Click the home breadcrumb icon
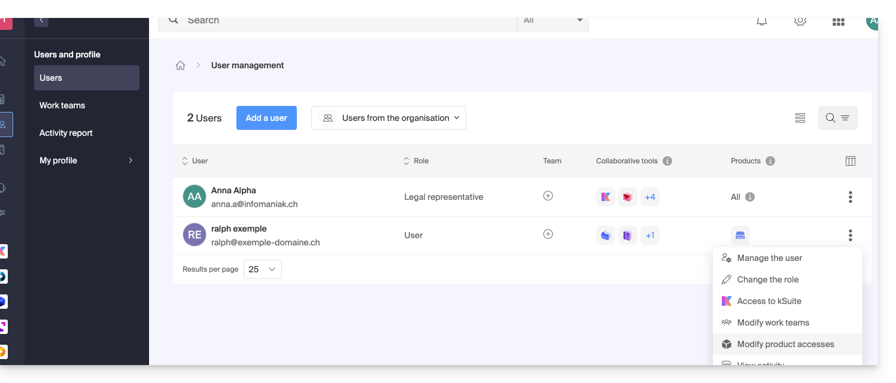896x383 pixels. click(180, 66)
